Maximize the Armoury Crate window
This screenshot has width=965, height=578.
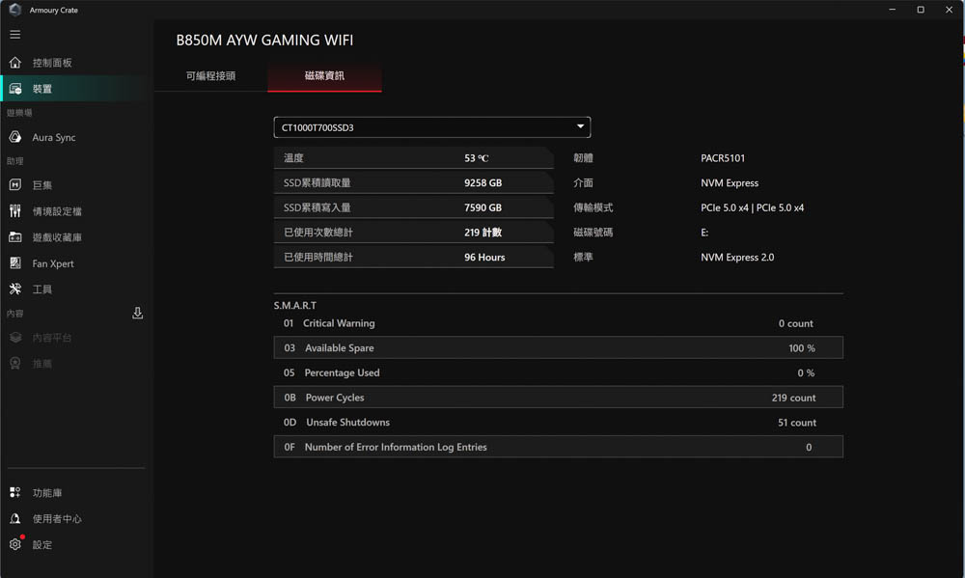(x=921, y=10)
